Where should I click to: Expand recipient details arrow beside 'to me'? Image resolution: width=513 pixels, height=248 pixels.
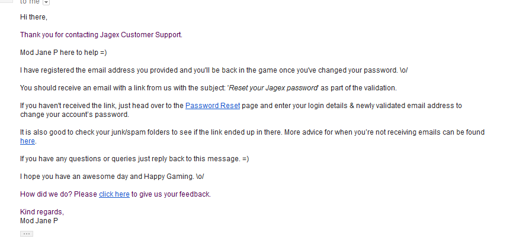(x=46, y=2)
